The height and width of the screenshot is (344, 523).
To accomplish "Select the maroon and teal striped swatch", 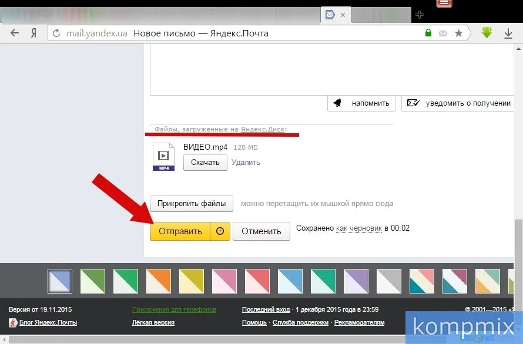I will click(x=455, y=281).
